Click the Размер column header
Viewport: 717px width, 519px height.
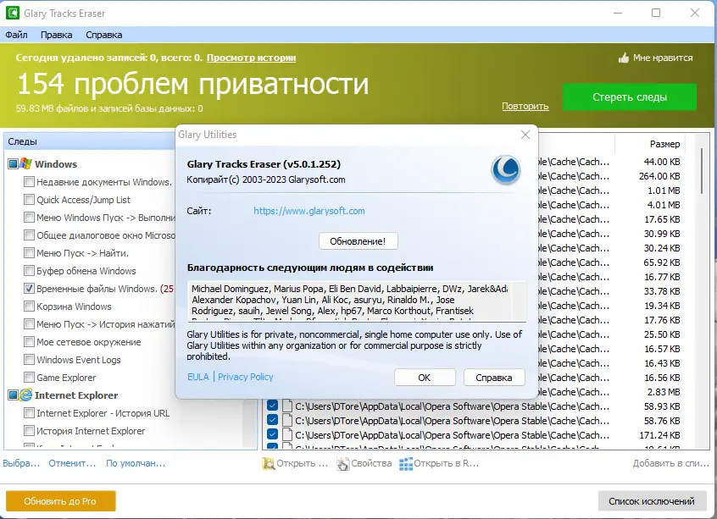664,144
